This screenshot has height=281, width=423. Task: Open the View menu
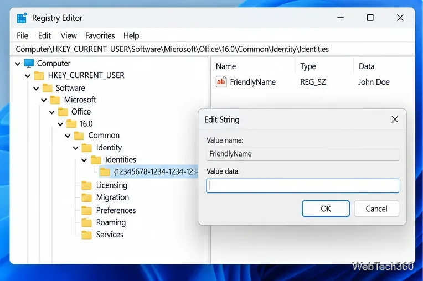tap(69, 35)
